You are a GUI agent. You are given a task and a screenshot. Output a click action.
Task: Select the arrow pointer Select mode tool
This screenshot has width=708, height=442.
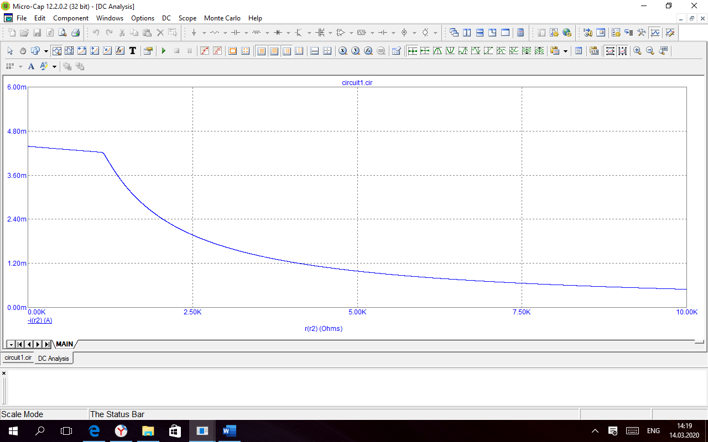click(10, 51)
